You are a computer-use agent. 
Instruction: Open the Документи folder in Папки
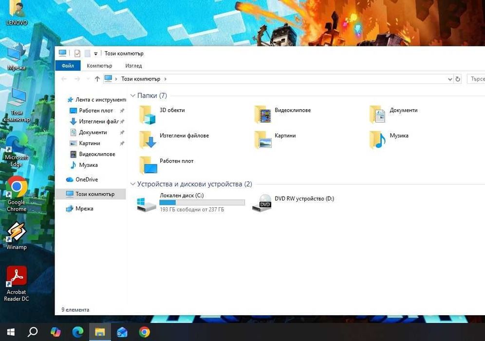393,114
